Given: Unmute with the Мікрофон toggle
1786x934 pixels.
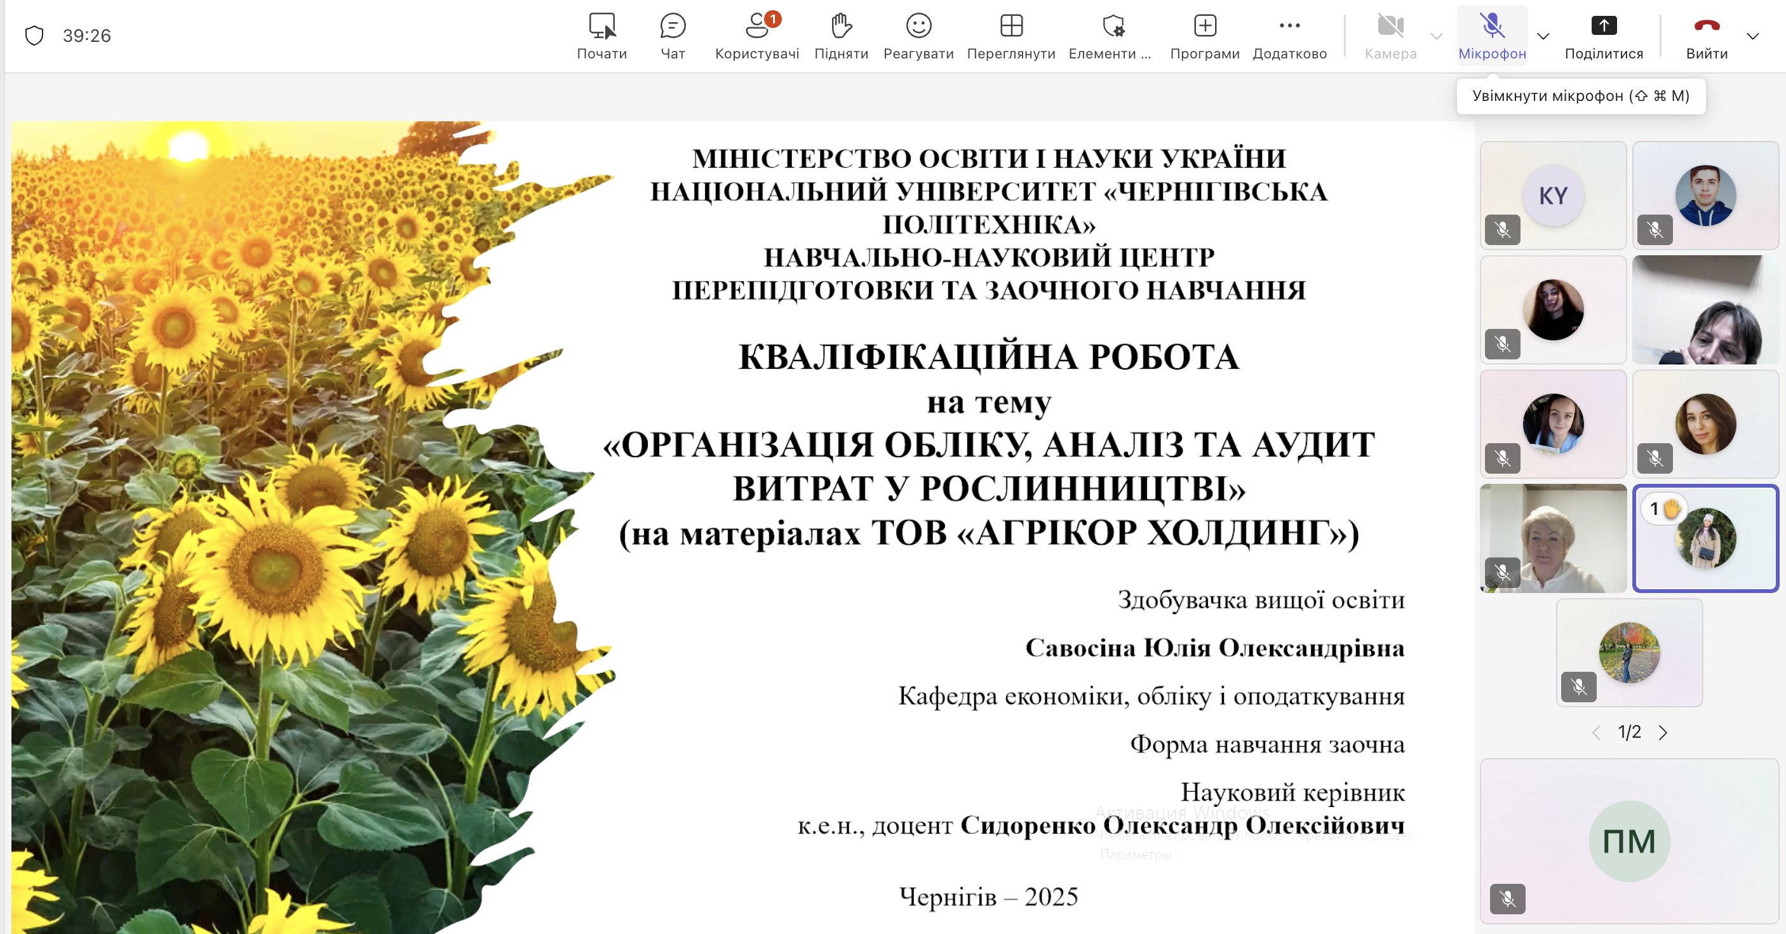Looking at the screenshot, I should coord(1491,36).
